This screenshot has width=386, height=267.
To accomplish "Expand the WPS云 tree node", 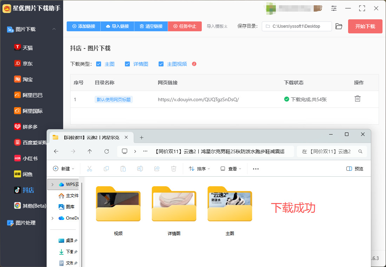I will pyautogui.click(x=52, y=184).
